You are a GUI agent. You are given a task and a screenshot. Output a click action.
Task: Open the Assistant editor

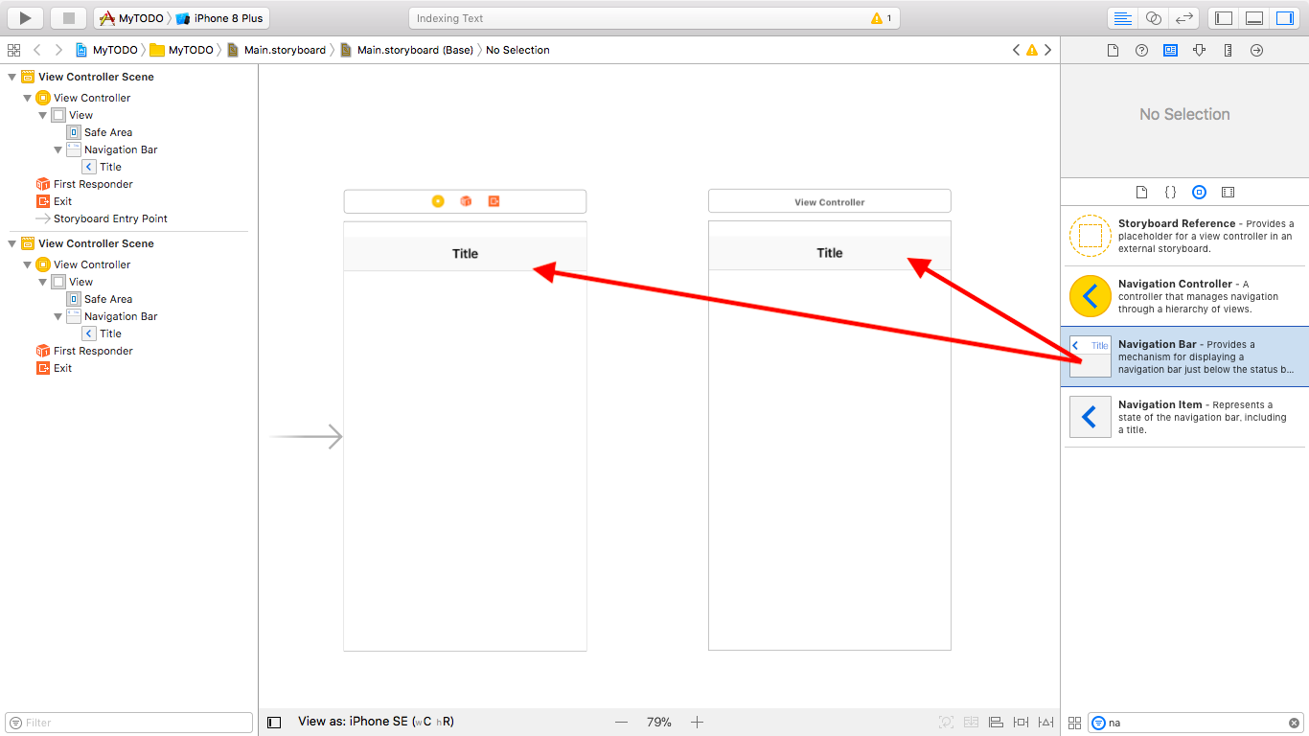click(1153, 17)
